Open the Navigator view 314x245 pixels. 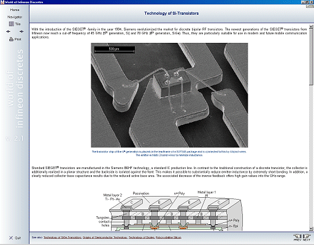point(15,17)
